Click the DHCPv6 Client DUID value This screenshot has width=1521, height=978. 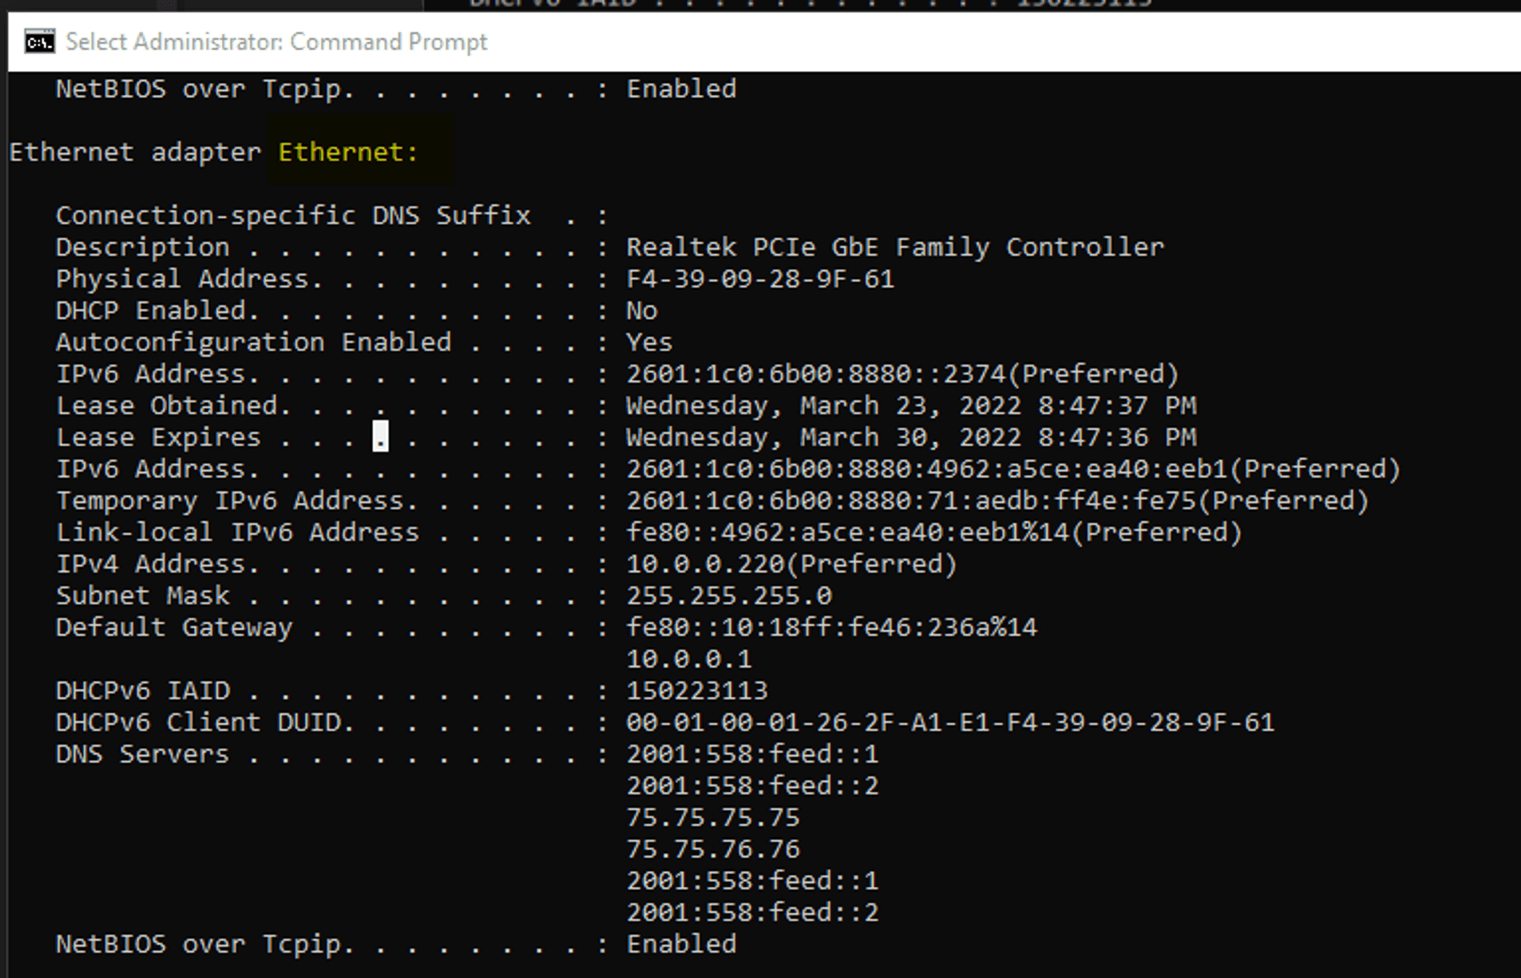click(x=950, y=722)
